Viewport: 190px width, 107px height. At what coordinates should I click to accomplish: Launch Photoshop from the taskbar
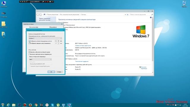click(x=19, y=105)
